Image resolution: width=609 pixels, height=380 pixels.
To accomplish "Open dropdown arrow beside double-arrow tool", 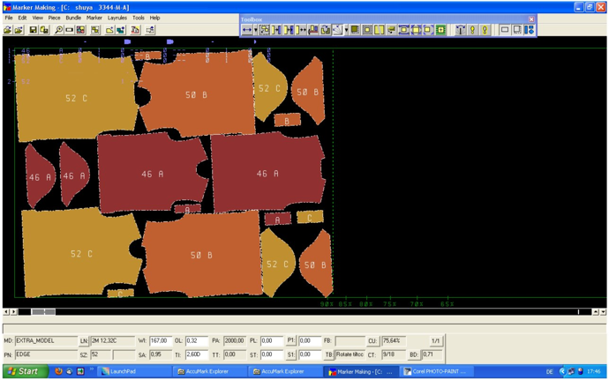I will 255,30.
